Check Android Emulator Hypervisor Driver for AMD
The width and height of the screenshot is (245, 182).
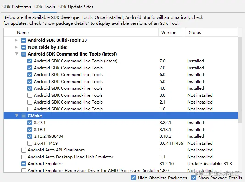coord(24,170)
